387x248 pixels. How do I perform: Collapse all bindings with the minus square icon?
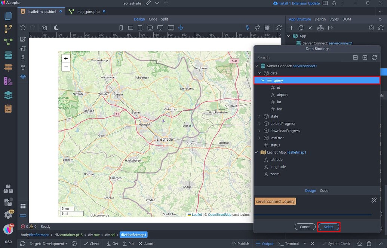pos(355,58)
